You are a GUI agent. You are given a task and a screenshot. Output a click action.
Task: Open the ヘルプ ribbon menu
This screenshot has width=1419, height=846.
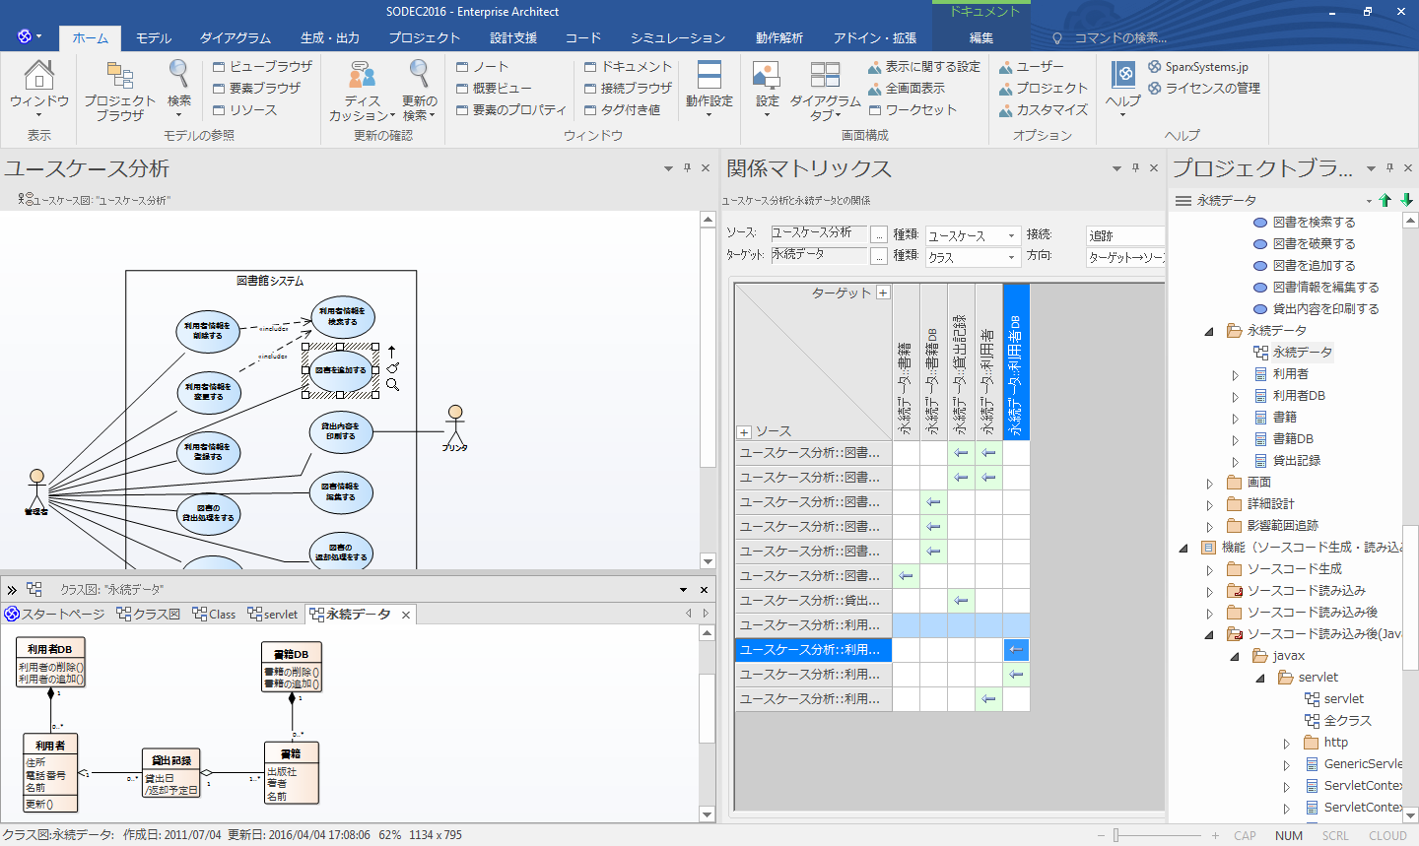click(1122, 91)
